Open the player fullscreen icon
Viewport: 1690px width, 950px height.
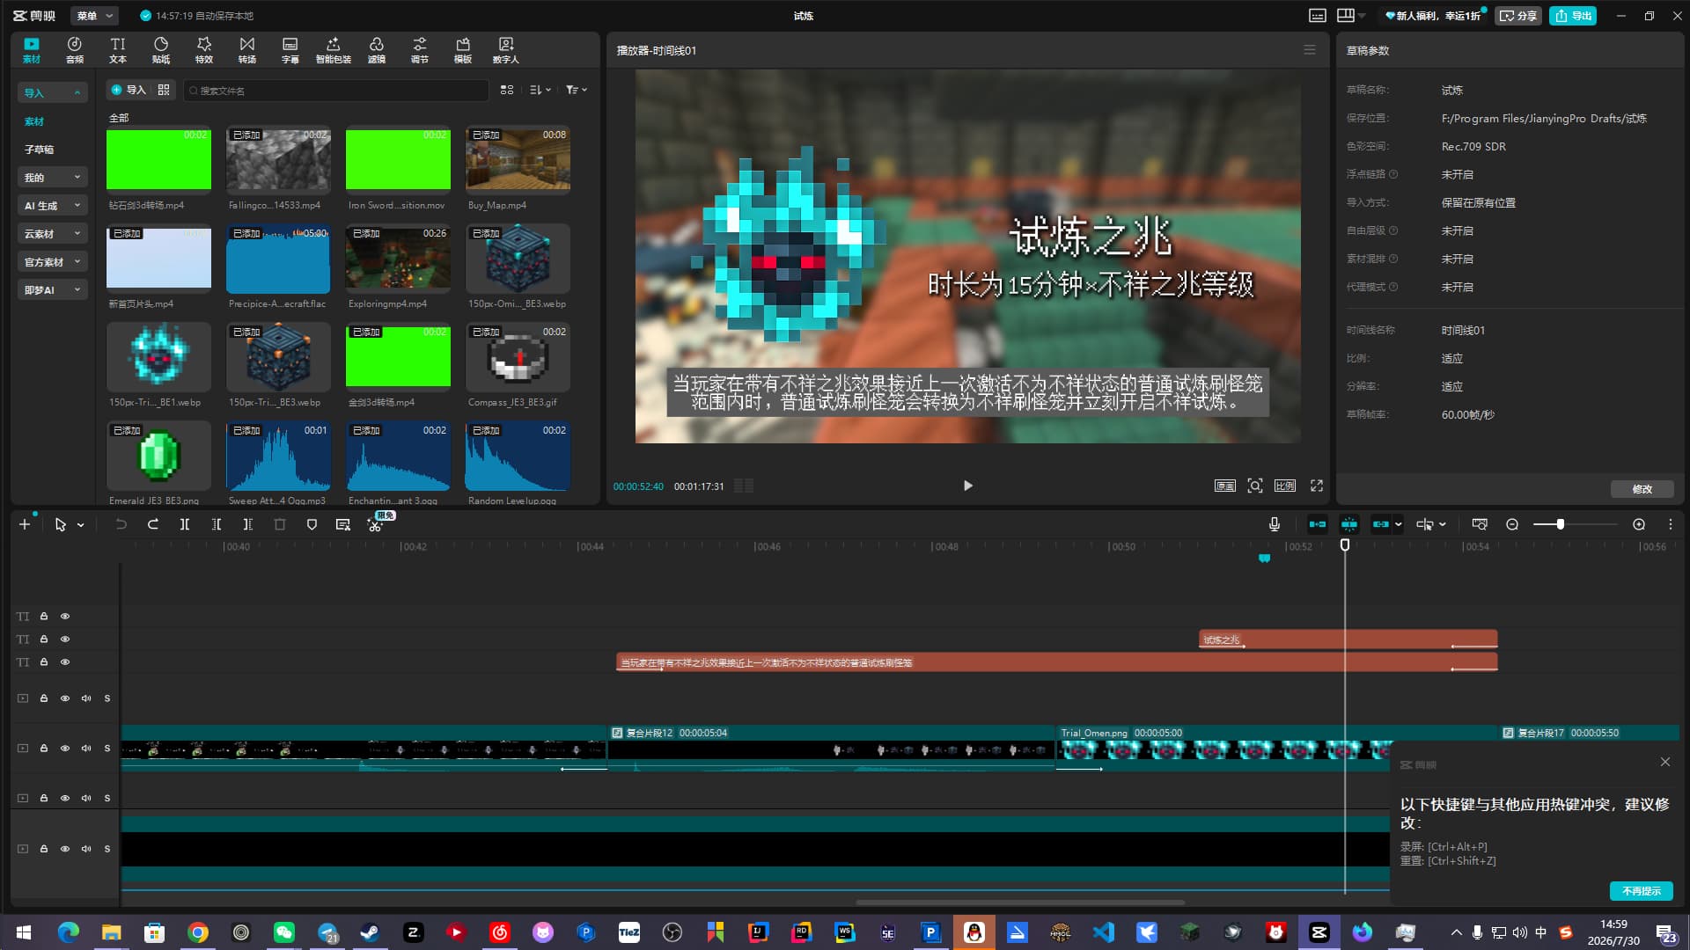click(x=1317, y=486)
